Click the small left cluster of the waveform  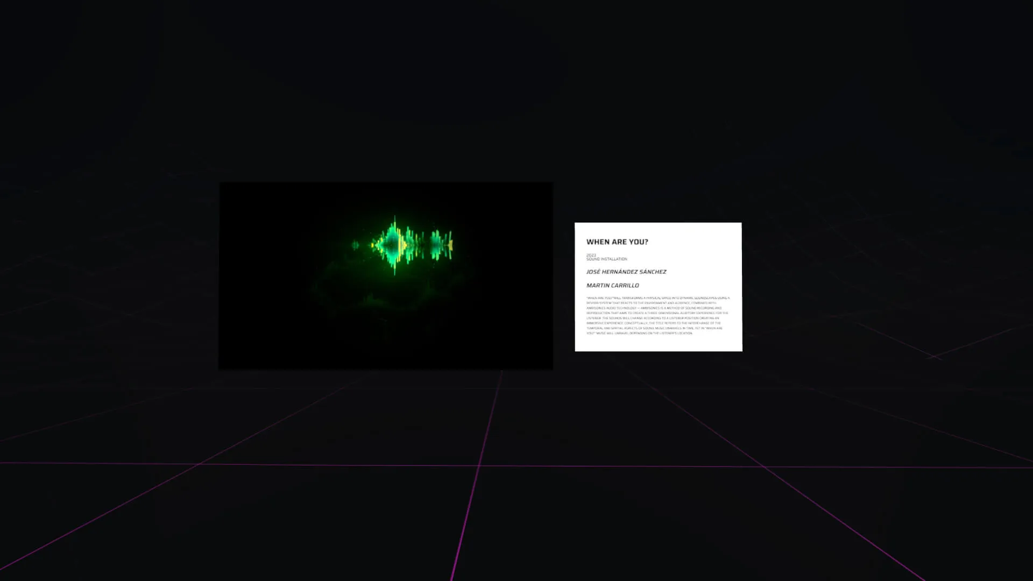(x=356, y=245)
